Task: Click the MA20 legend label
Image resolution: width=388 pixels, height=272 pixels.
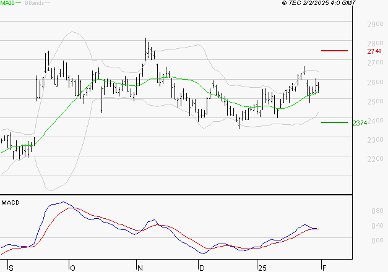Action: 7,2
